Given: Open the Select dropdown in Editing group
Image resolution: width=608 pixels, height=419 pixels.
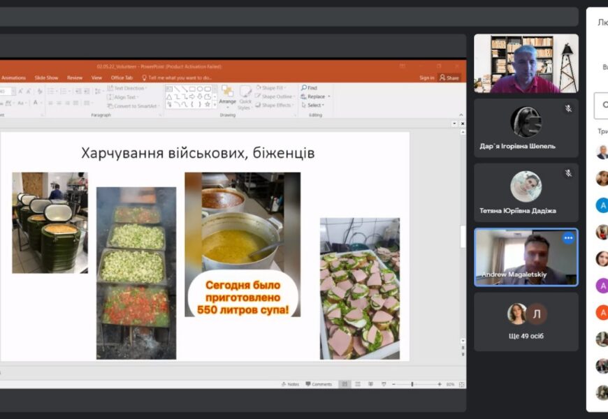Looking at the screenshot, I should tap(314, 105).
